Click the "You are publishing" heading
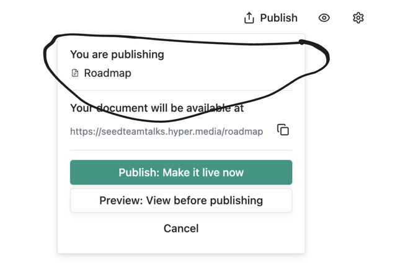 tap(117, 55)
